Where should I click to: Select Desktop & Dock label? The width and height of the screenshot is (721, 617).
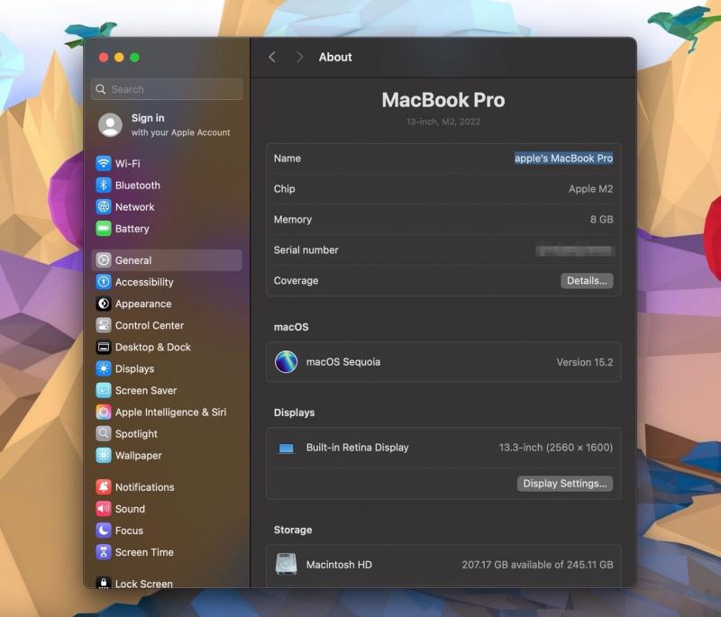(x=152, y=348)
